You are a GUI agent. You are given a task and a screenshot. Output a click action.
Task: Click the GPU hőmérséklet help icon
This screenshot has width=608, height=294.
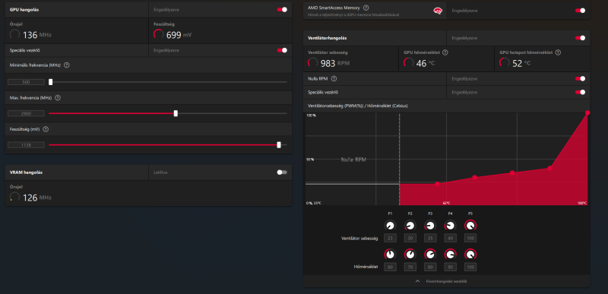pyautogui.click(x=445, y=52)
